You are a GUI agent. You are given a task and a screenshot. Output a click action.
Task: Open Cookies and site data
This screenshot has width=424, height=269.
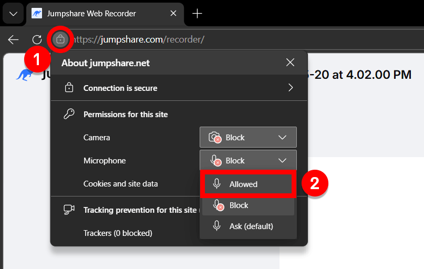point(121,184)
